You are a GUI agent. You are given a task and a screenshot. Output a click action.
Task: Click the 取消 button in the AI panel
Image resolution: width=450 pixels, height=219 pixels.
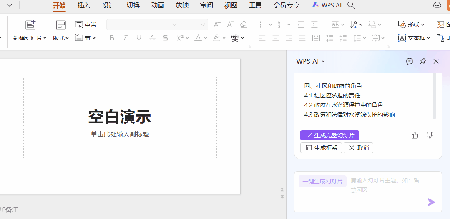point(358,148)
